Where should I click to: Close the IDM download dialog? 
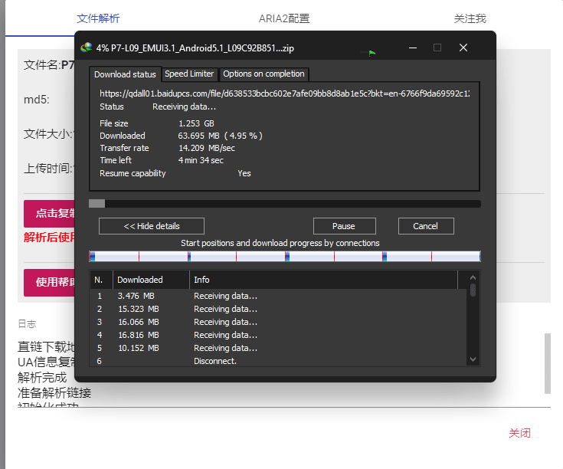[463, 48]
